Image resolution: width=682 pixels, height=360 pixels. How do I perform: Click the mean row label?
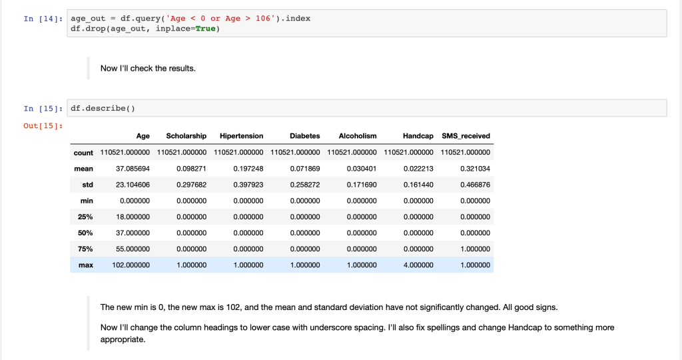(x=83, y=169)
